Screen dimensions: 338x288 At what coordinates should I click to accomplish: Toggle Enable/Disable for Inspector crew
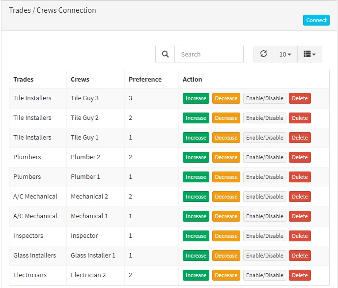265,236
